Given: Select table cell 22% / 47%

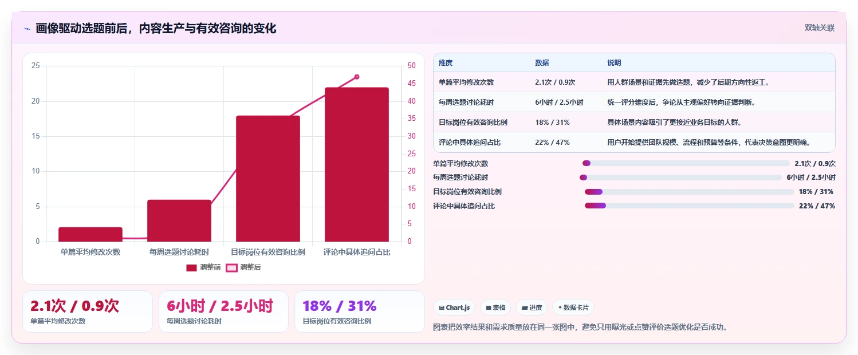Looking at the screenshot, I should [x=552, y=143].
